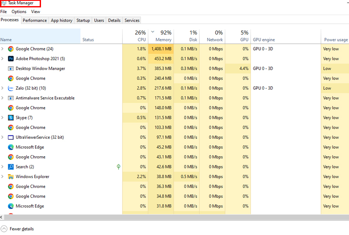This screenshot has height=235, width=349.
Task: Click the Windows Explorer folder icon
Action: 11,177
